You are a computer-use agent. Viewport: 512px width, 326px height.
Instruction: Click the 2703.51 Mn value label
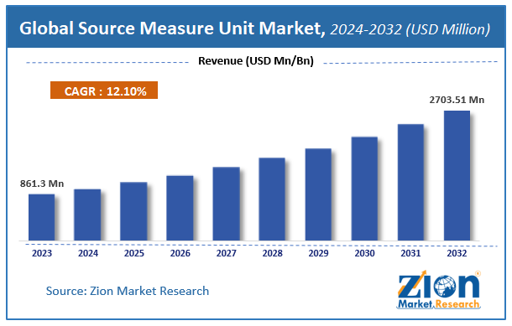[x=457, y=100]
